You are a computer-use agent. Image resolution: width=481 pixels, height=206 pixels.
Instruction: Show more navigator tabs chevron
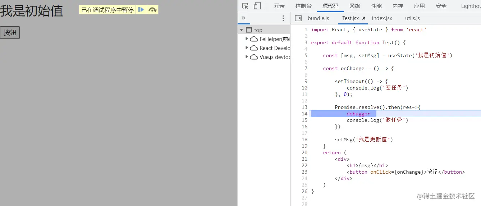click(x=243, y=18)
